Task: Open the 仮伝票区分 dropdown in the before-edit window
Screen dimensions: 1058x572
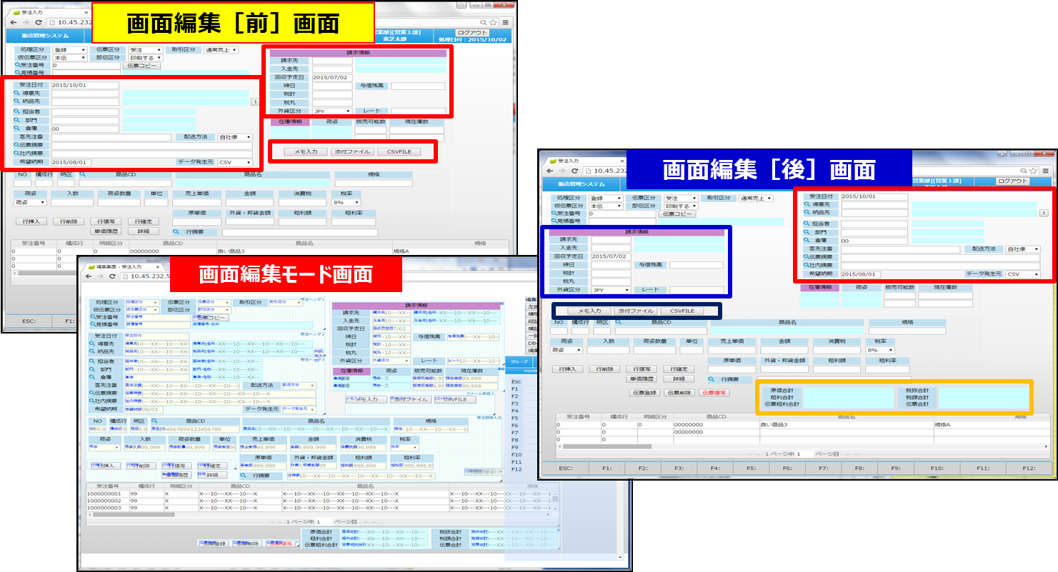Action: click(70, 58)
